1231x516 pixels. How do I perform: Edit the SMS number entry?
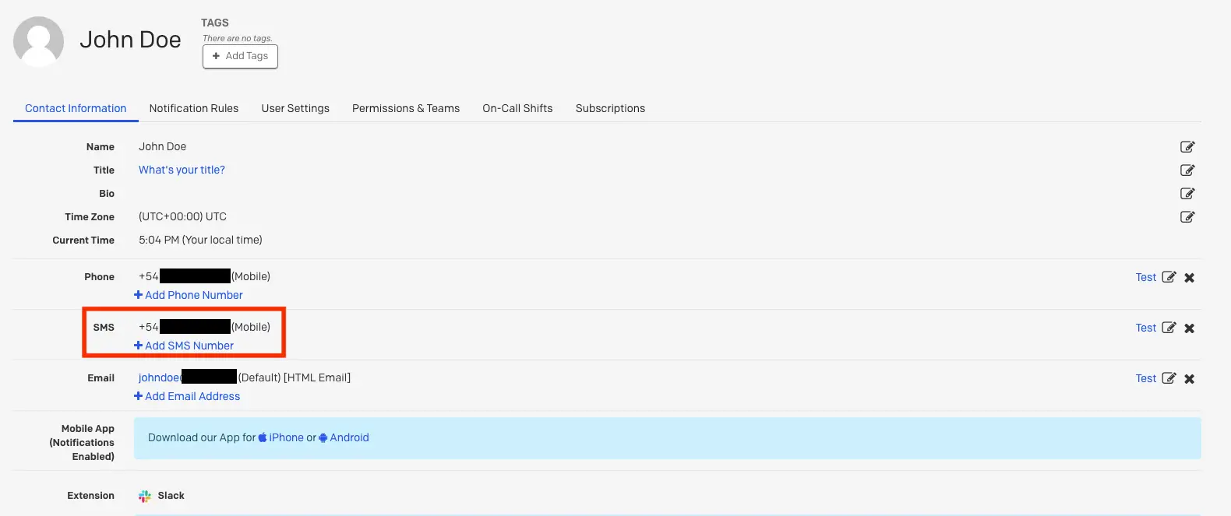point(1169,327)
